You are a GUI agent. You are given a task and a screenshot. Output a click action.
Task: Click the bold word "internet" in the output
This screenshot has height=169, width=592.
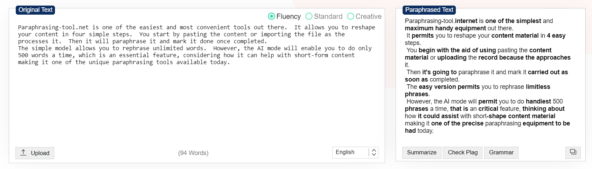pos(466,21)
